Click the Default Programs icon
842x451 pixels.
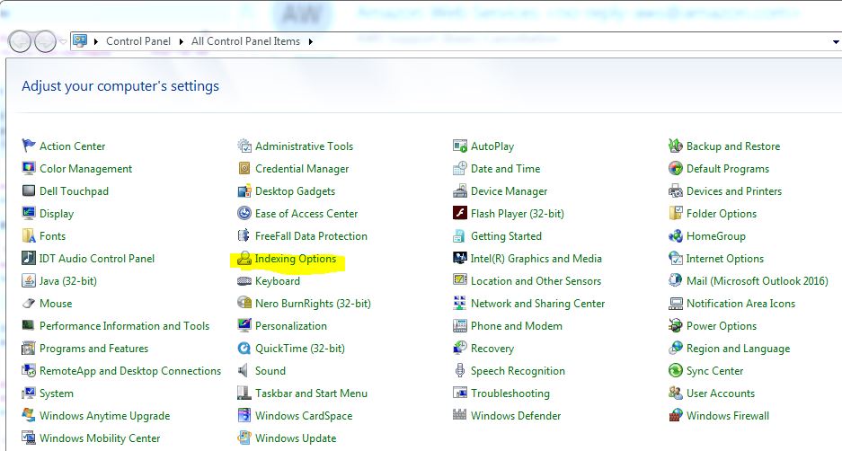[676, 168]
